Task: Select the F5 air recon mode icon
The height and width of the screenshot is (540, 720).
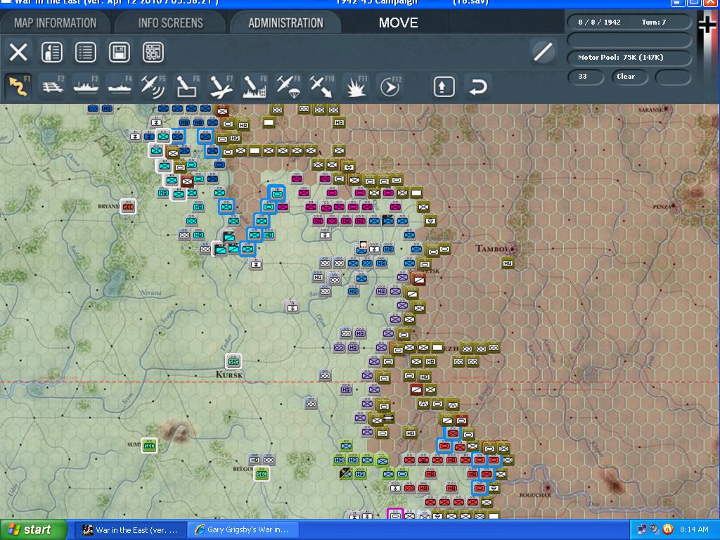Action: [x=153, y=86]
